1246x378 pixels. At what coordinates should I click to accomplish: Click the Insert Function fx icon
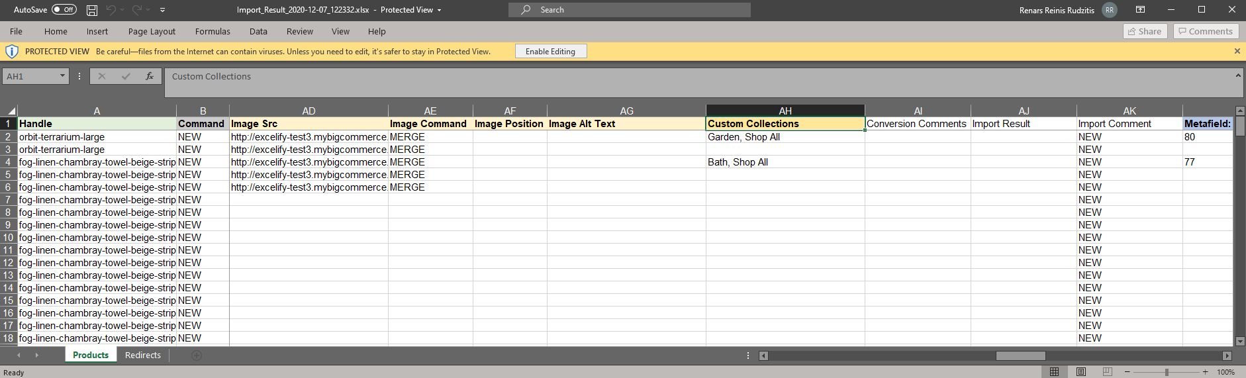pos(150,76)
